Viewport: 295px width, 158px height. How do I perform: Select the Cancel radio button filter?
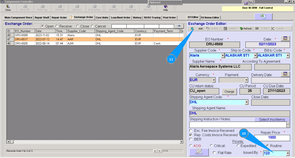tap(92, 26)
